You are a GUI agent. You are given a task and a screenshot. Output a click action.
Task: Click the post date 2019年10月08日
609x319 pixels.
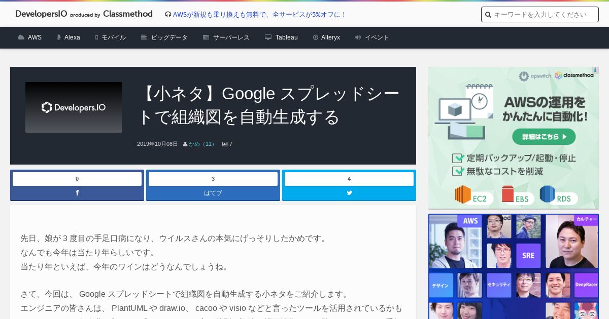157,144
